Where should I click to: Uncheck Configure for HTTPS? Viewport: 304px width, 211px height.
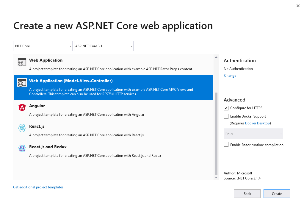click(x=226, y=108)
